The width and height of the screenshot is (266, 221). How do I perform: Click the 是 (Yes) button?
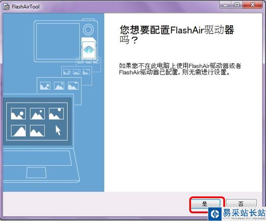coord(206,204)
